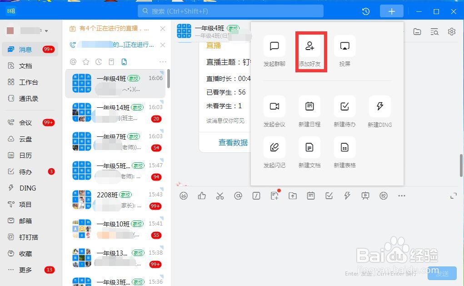Expand 更多 more sidebar items

tap(30, 270)
